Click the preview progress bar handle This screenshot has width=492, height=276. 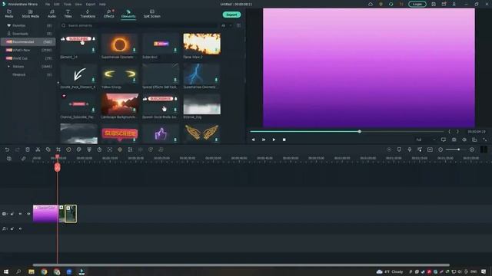[x=360, y=131]
